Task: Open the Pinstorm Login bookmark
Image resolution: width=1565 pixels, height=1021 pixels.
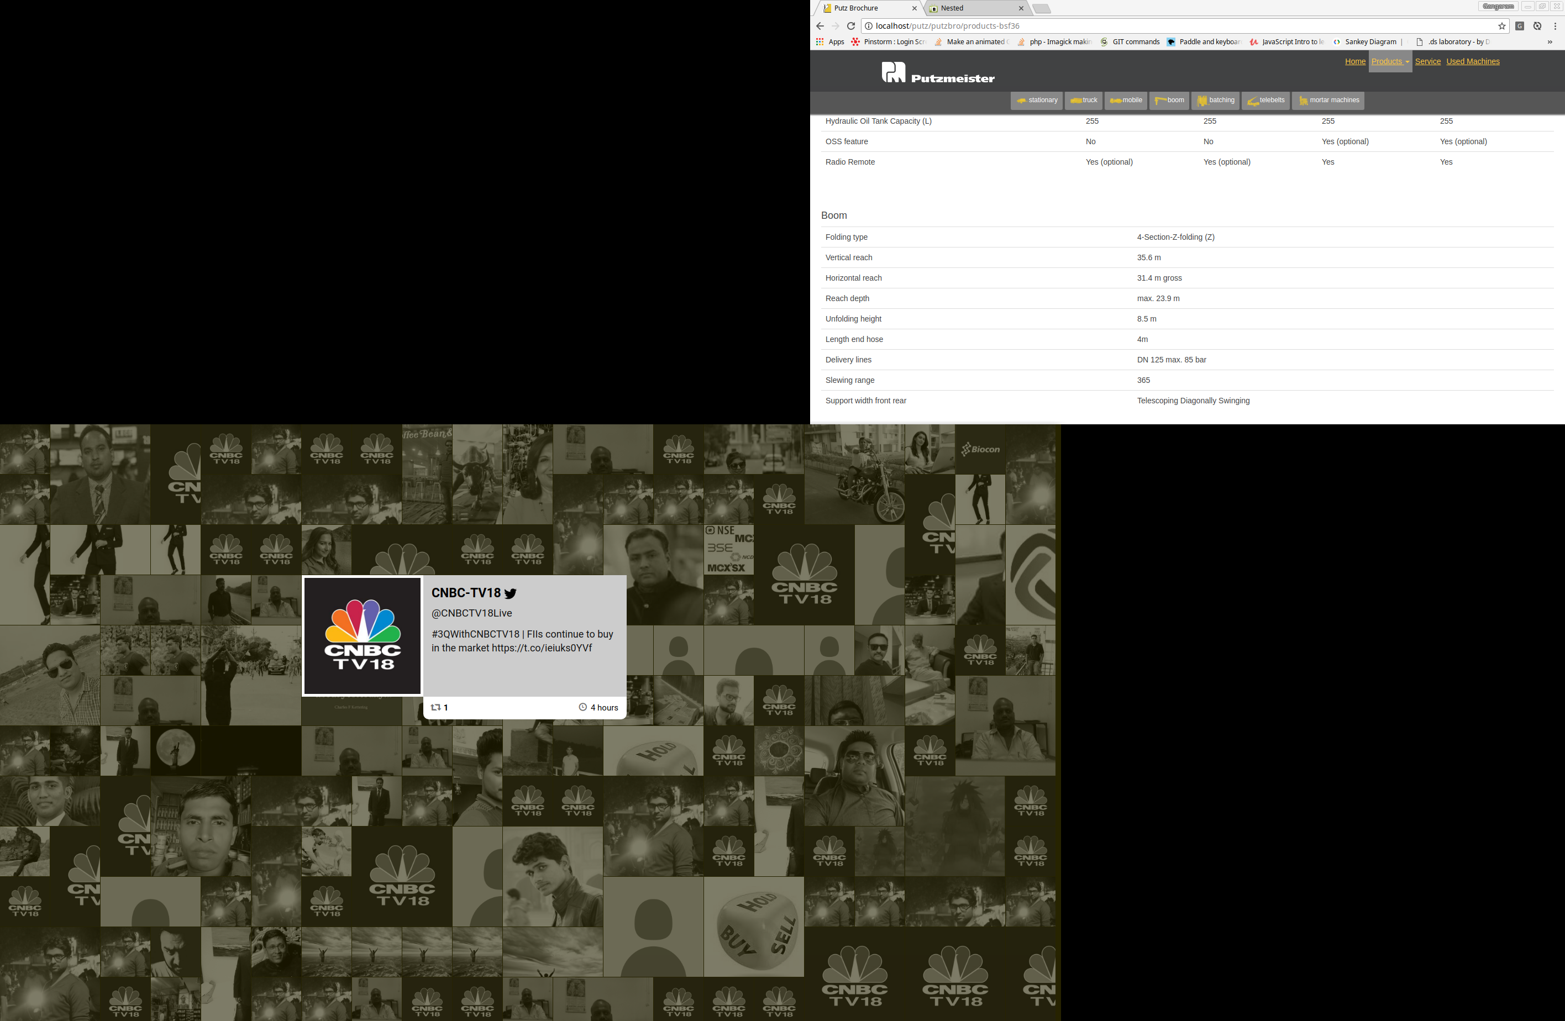Action: 887,42
